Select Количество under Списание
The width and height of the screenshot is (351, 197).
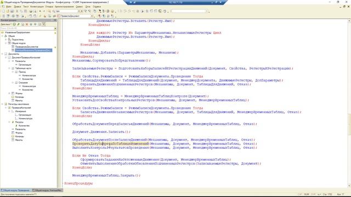pyautogui.click(x=27, y=90)
